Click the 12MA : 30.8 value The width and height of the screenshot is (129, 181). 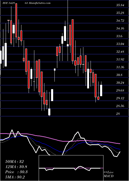(16, 167)
